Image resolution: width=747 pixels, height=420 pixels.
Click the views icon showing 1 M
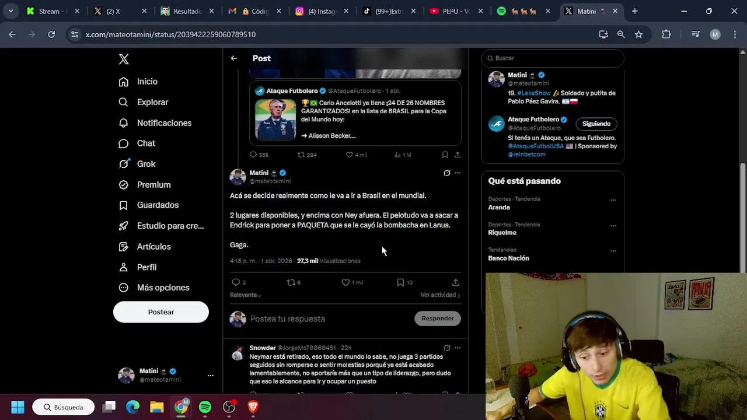coord(397,155)
